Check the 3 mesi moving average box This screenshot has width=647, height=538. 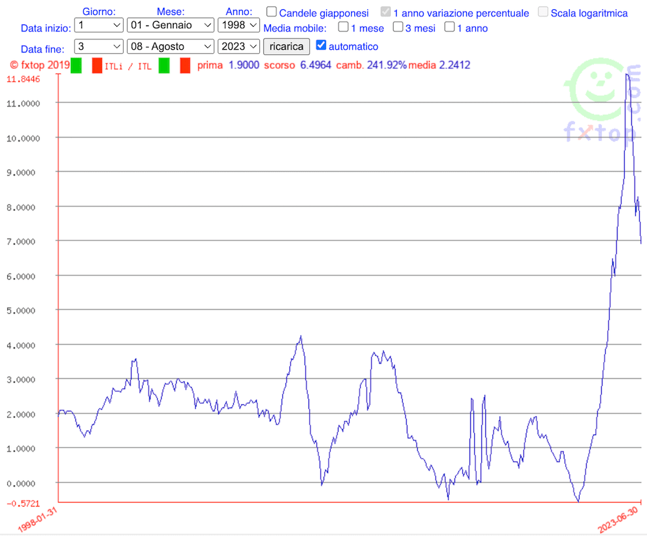click(x=397, y=28)
